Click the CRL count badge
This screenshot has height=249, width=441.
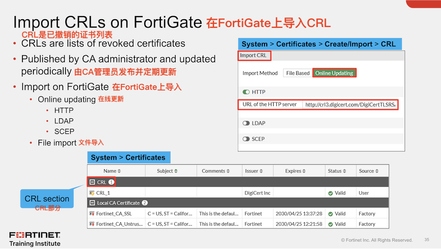111,182
